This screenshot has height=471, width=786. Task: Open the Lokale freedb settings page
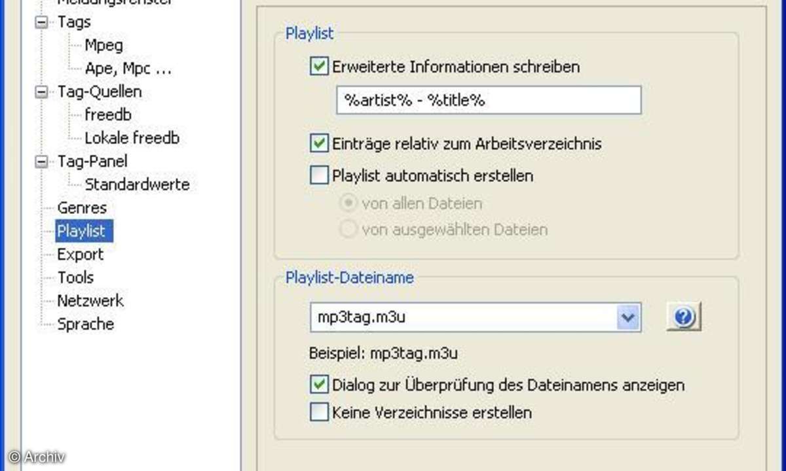coord(132,138)
